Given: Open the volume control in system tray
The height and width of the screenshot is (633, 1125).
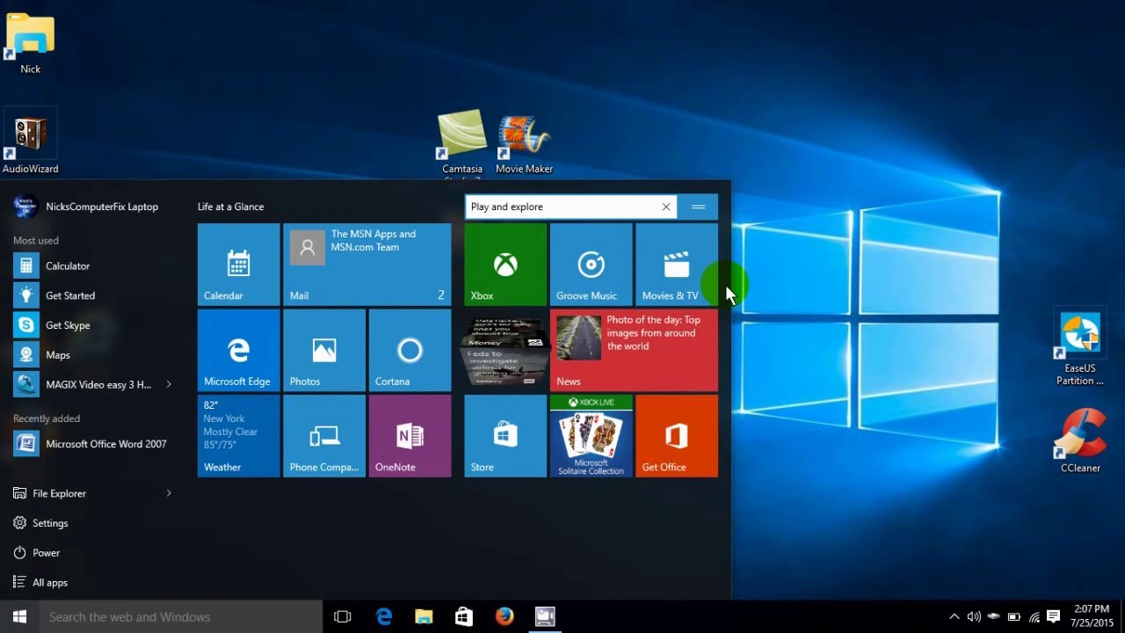Looking at the screenshot, I should (974, 616).
